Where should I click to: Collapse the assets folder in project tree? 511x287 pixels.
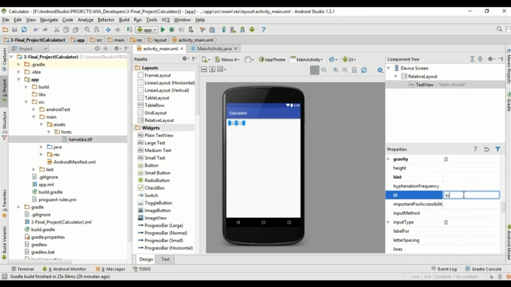[41, 124]
